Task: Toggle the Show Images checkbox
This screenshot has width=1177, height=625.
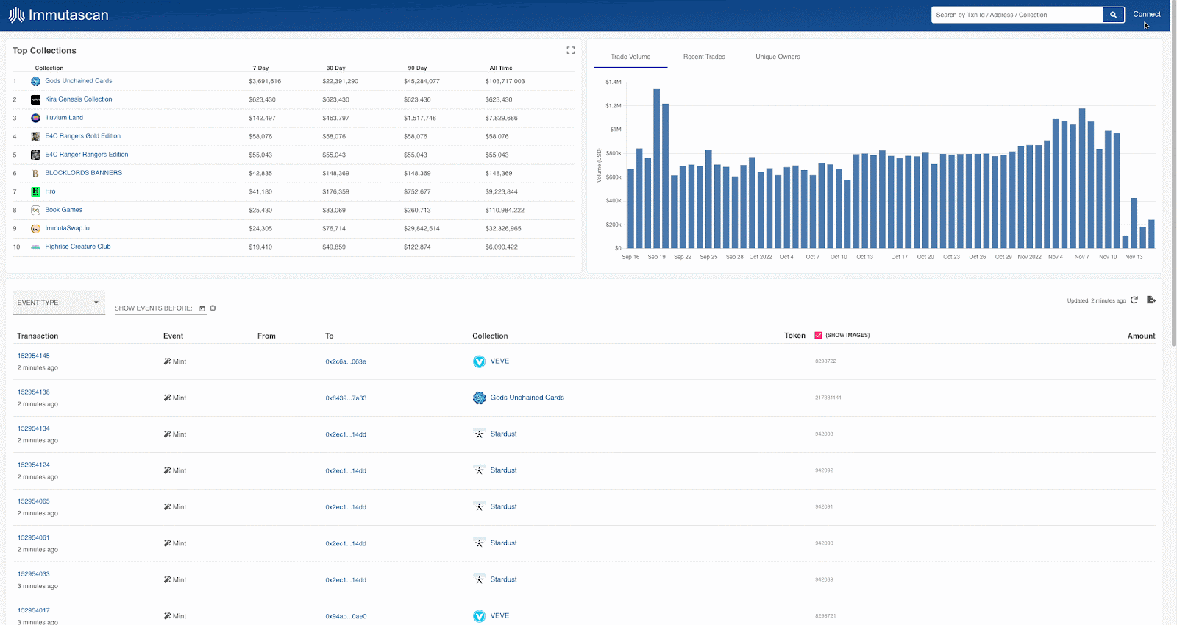Action: pyautogui.click(x=818, y=335)
